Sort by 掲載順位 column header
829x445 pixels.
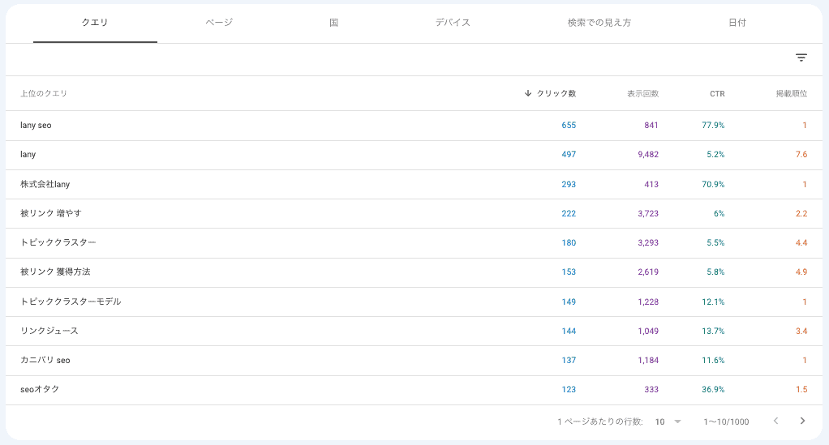(x=792, y=93)
